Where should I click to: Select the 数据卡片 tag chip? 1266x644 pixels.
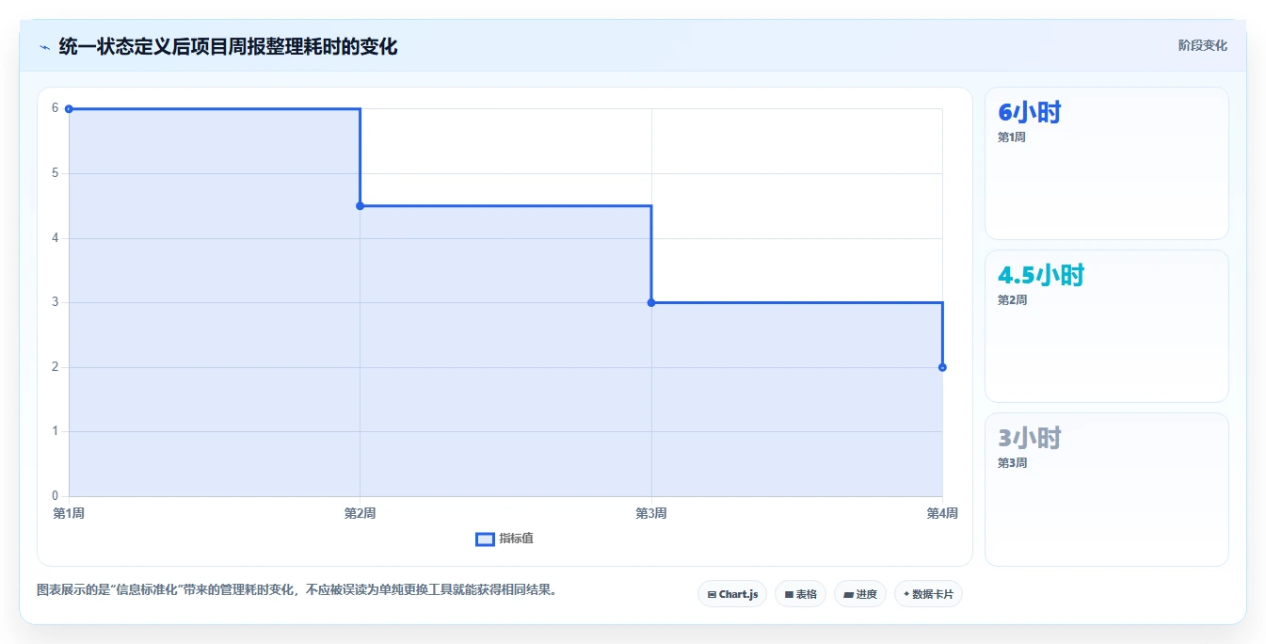(928, 594)
